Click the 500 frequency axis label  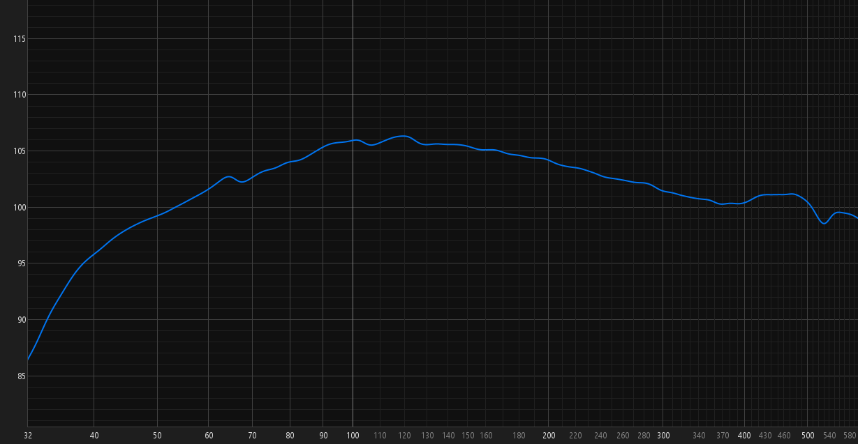[x=808, y=436]
